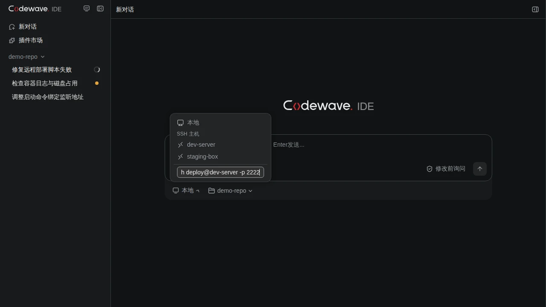Collapse the demo-repo group in sidebar
This screenshot has height=307, width=546.
(26, 57)
